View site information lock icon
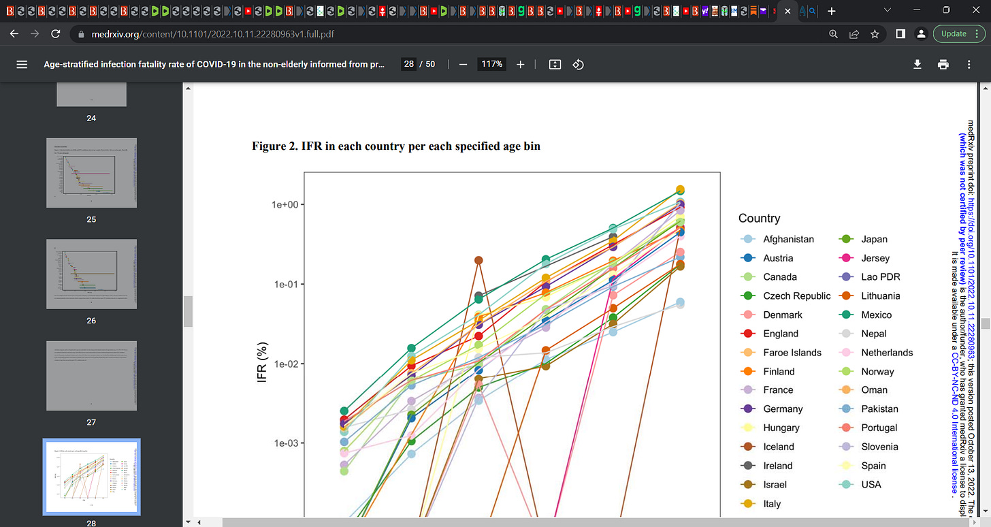Viewport: 991px width, 527px height. (x=80, y=34)
